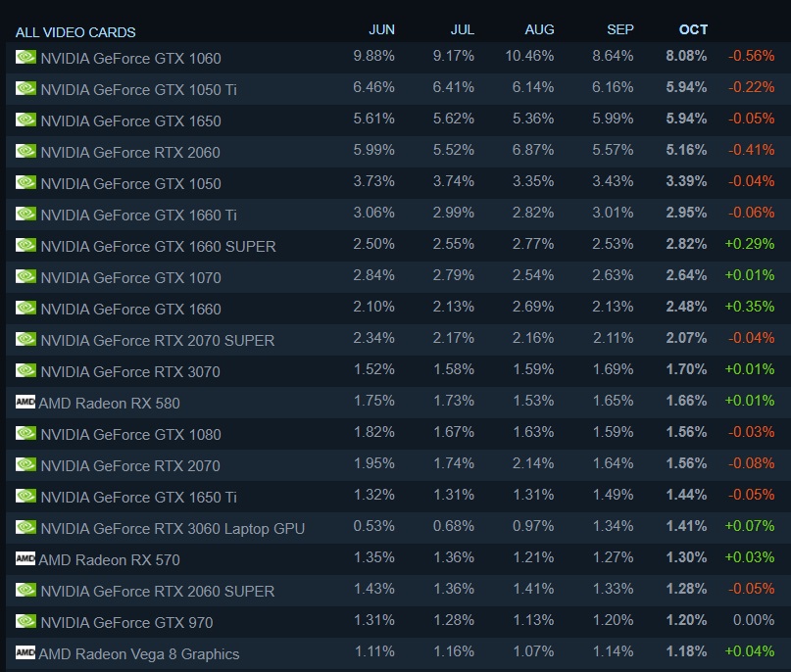
Task: Click the SEP column header
Action: [620, 29]
